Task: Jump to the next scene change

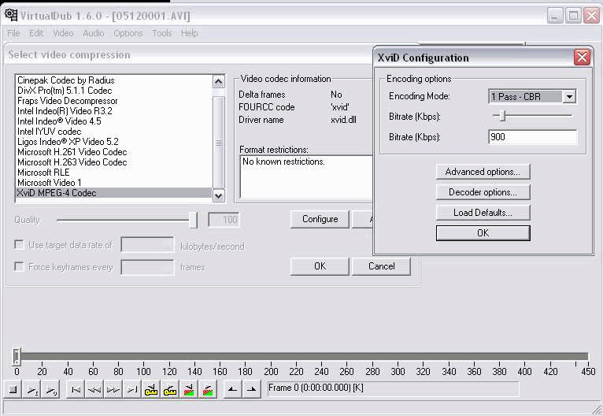Action: click(x=208, y=390)
